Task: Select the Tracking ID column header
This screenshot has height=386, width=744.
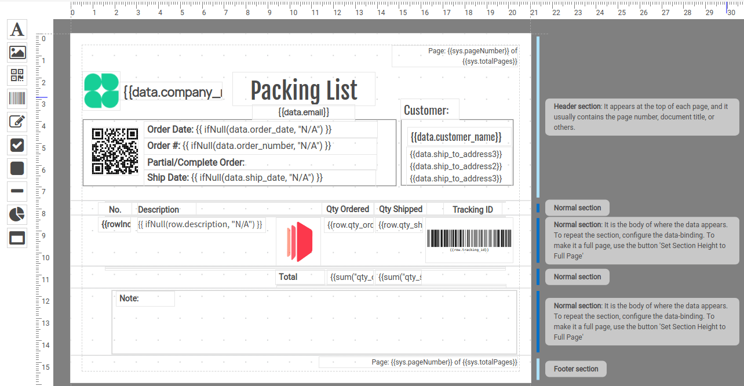Action: [x=473, y=209]
